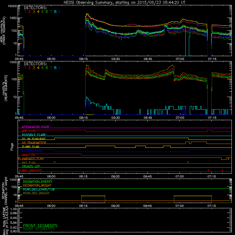The height and width of the screenshot is (235, 235).
Task: Click 05:45 tick under the decimation panel
Action: pos(19,206)
